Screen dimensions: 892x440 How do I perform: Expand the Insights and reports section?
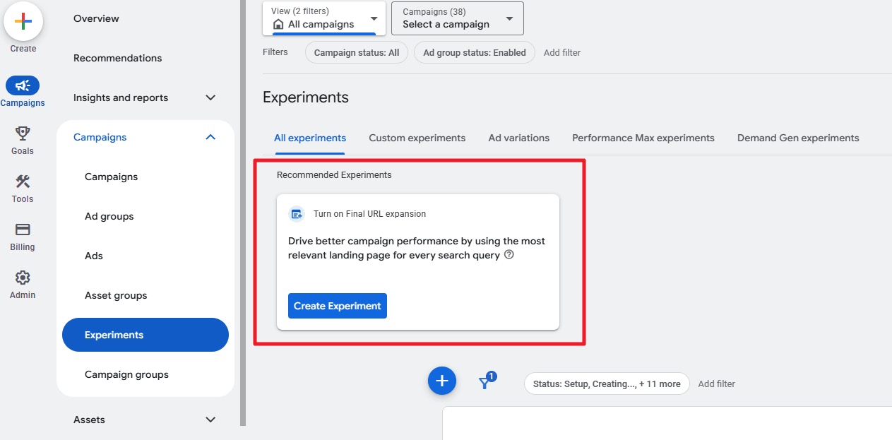click(210, 97)
